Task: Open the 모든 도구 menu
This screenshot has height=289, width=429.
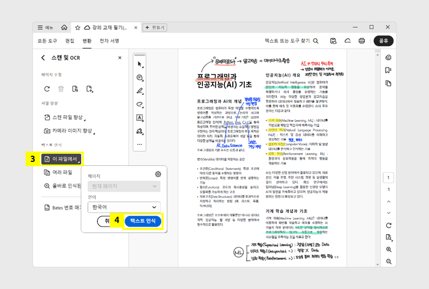Action: (x=47, y=41)
